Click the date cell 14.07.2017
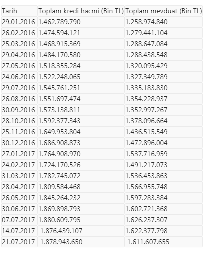The width and height of the screenshot is (211, 254). 19,231
